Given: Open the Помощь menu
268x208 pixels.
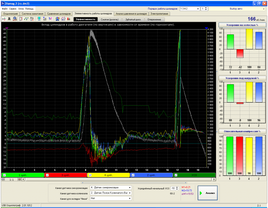Looking at the screenshot, I should click(x=29, y=9).
